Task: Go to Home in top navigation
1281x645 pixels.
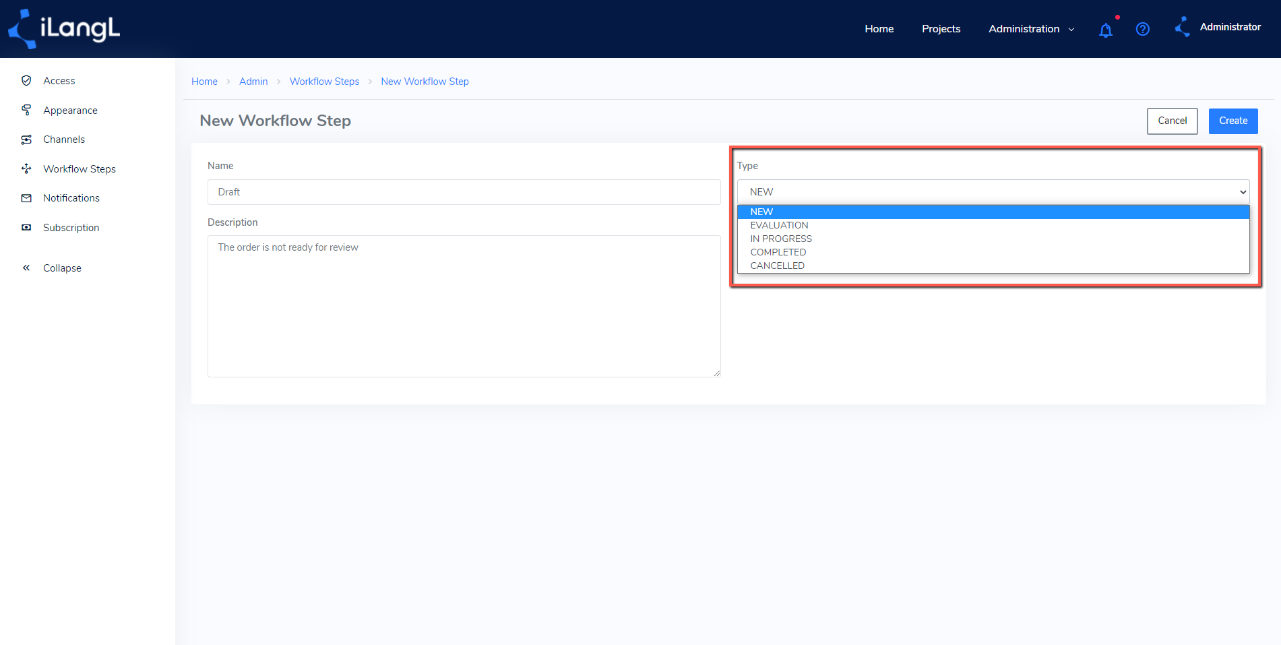Action: click(879, 29)
